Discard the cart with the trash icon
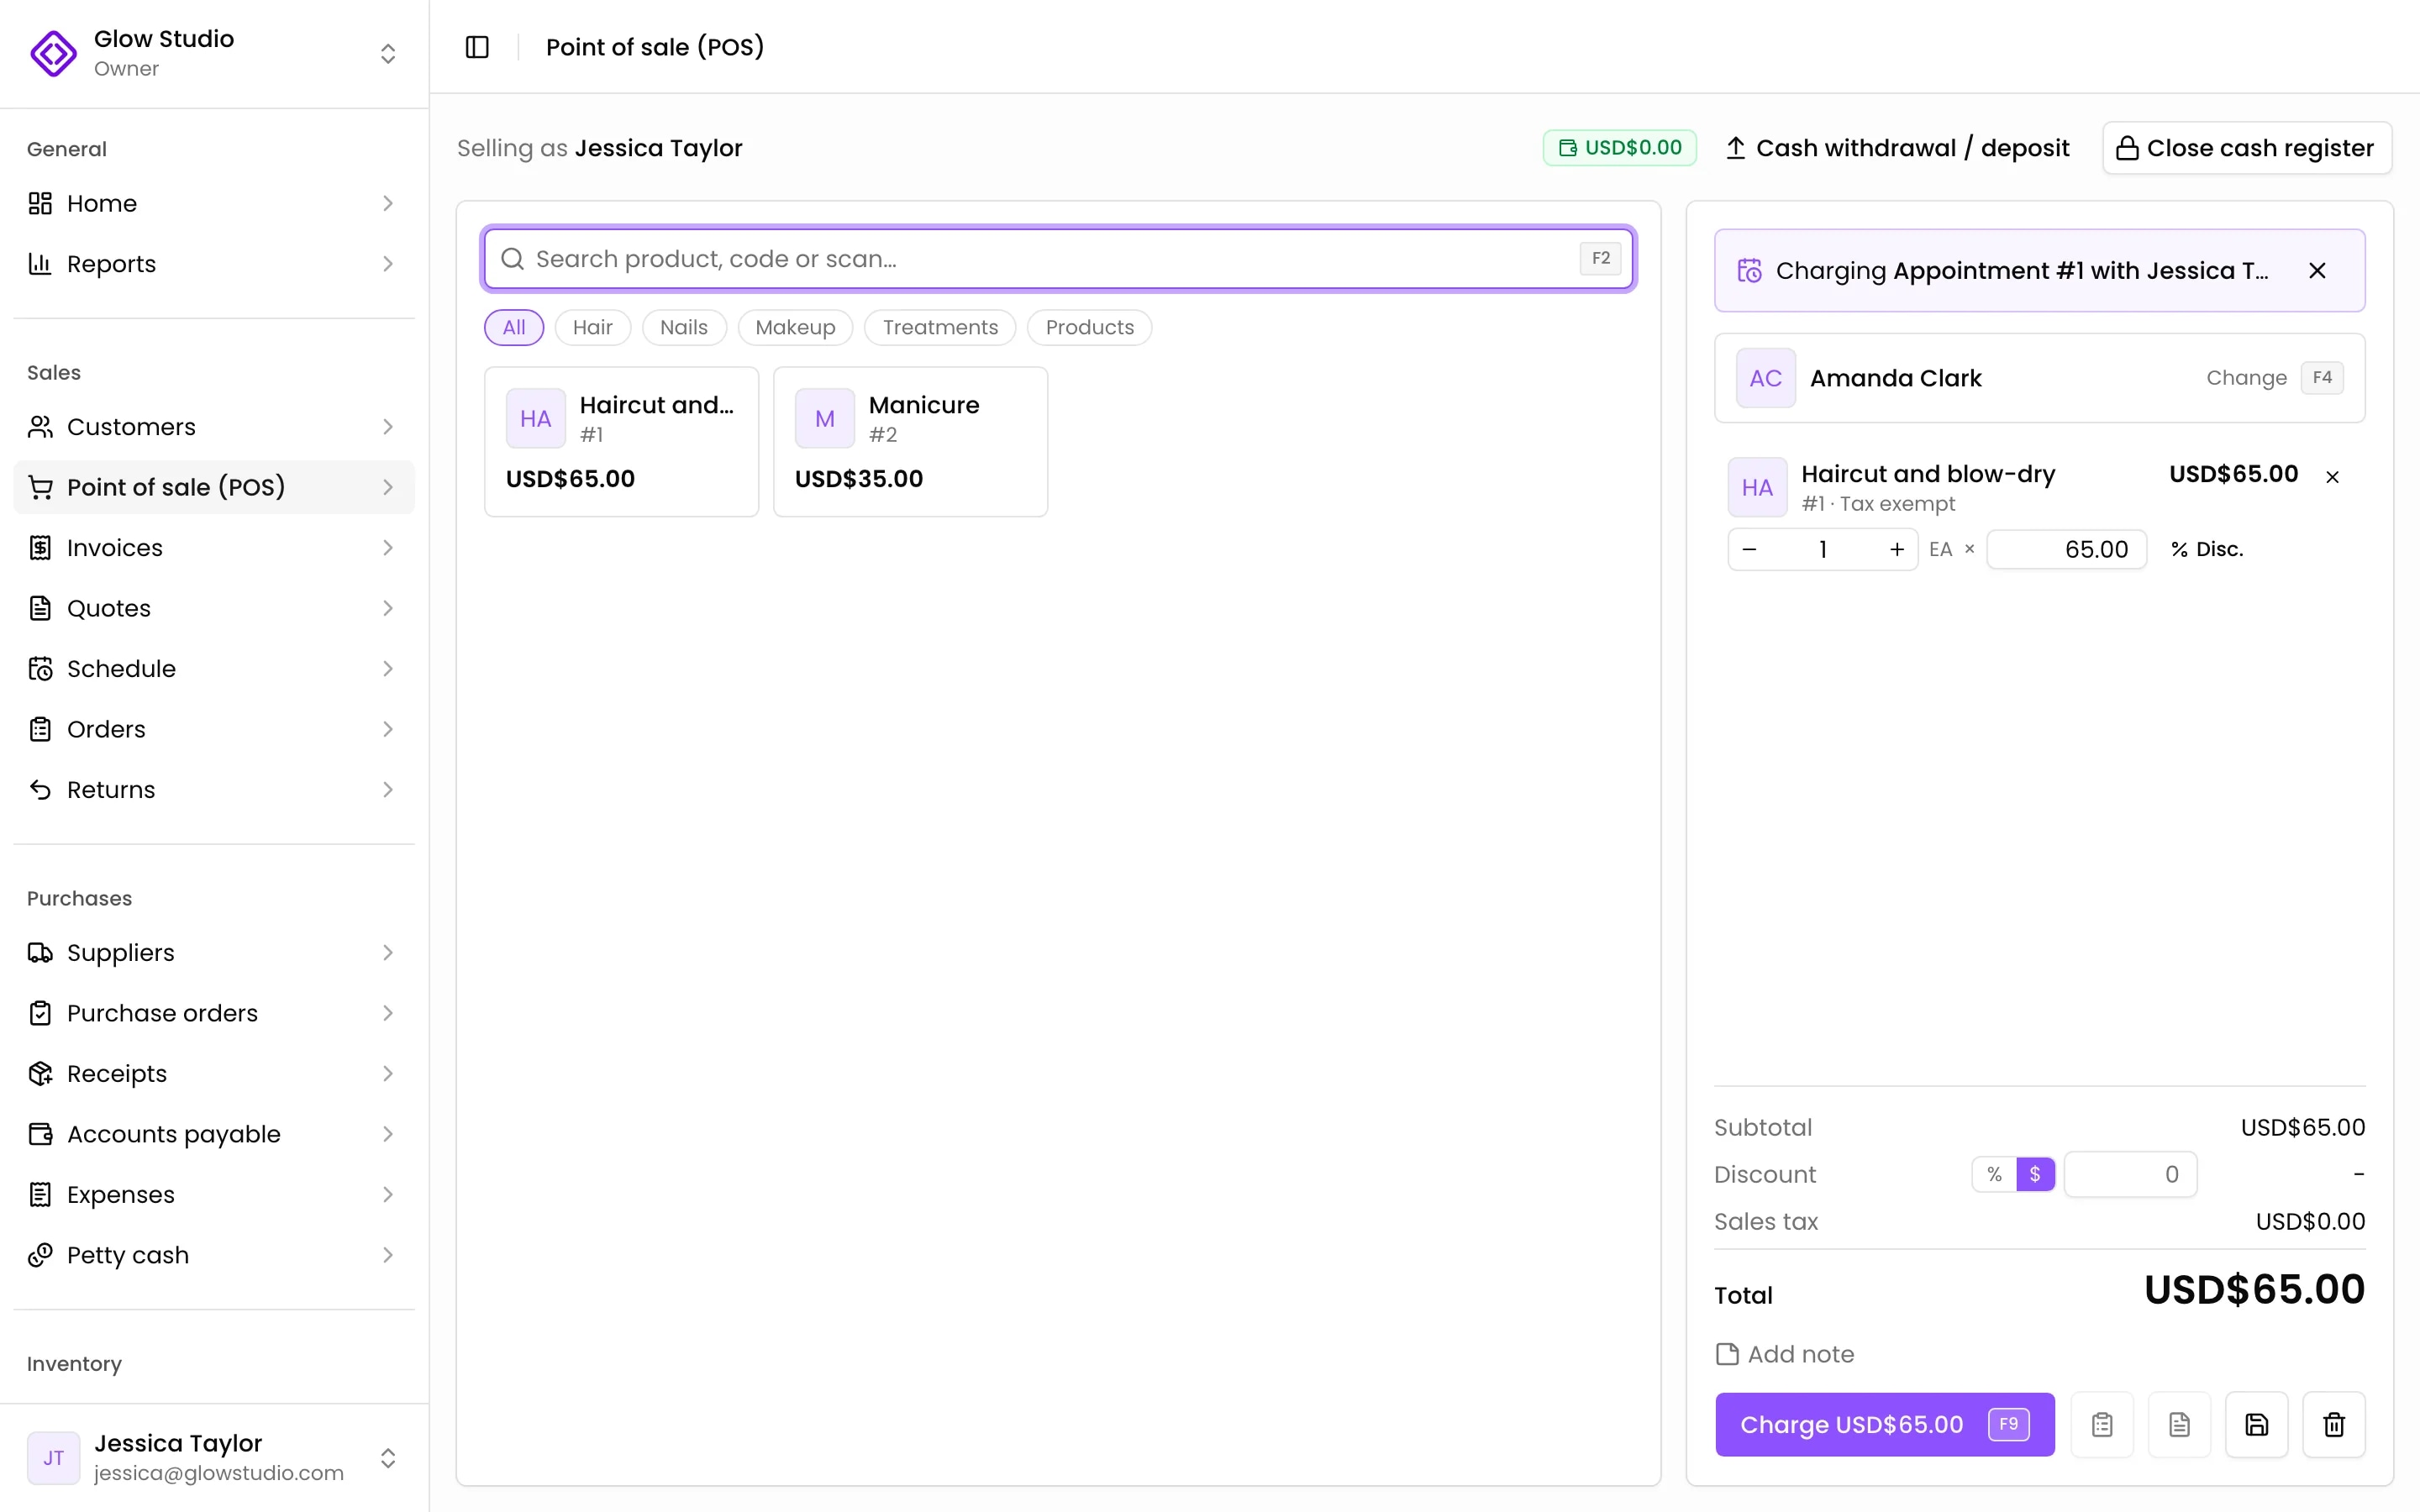 tap(2334, 1424)
